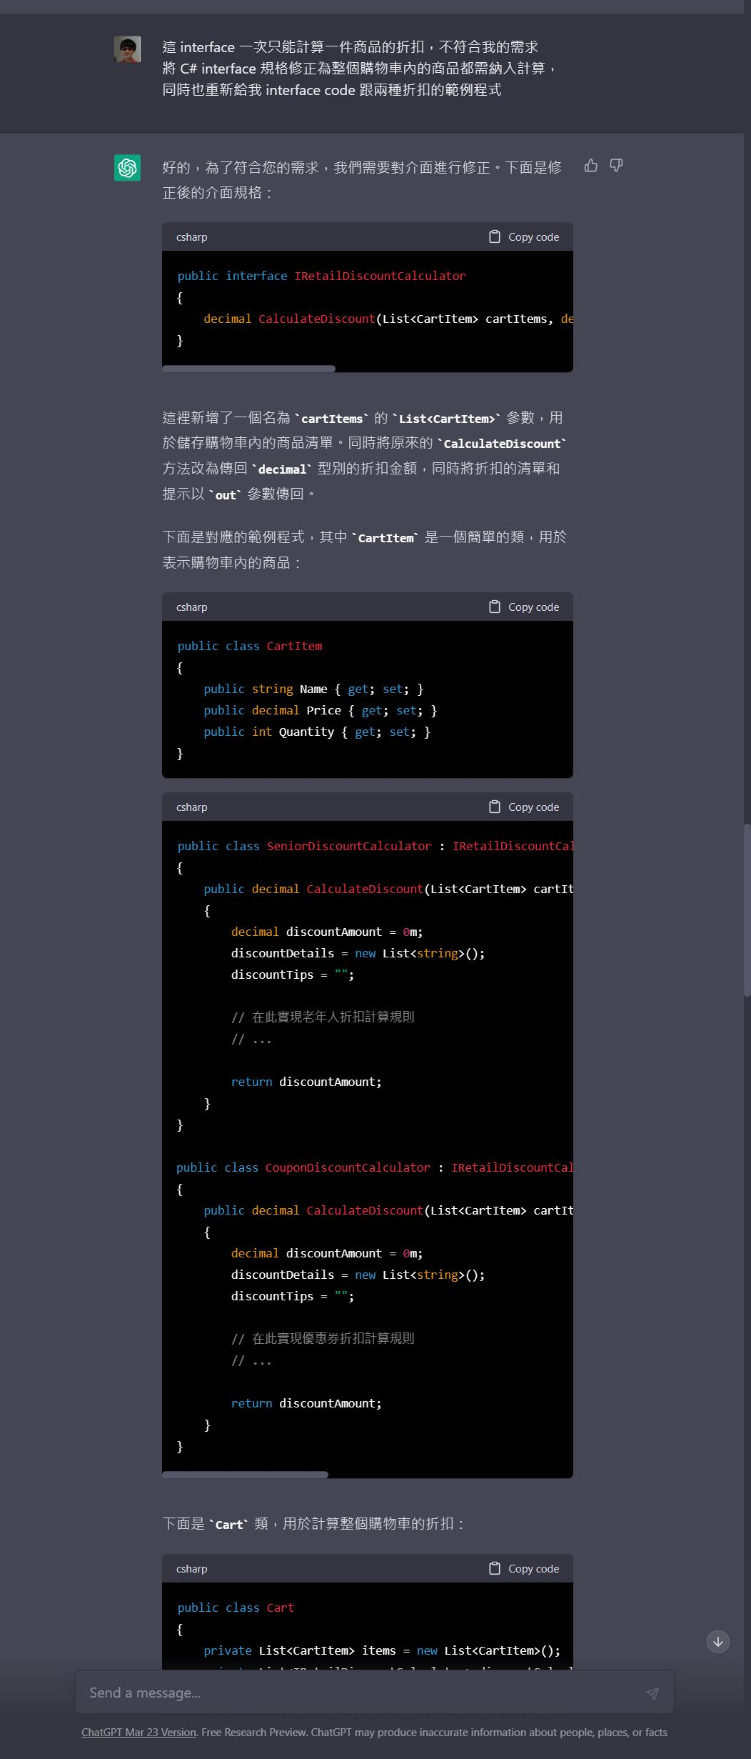751x1759 pixels.
Task: Click the thumbs up feedback icon
Action: (590, 166)
